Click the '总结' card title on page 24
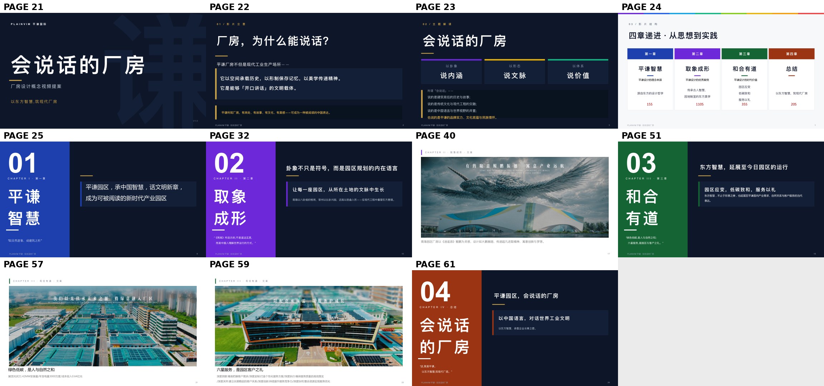 792,69
